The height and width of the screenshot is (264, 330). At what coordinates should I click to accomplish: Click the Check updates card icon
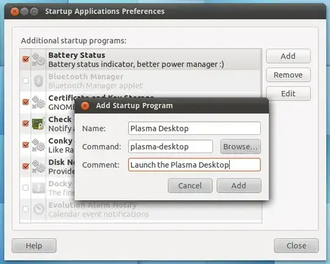[x=38, y=124]
